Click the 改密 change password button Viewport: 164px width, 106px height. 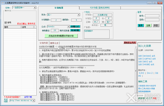coord(156,25)
